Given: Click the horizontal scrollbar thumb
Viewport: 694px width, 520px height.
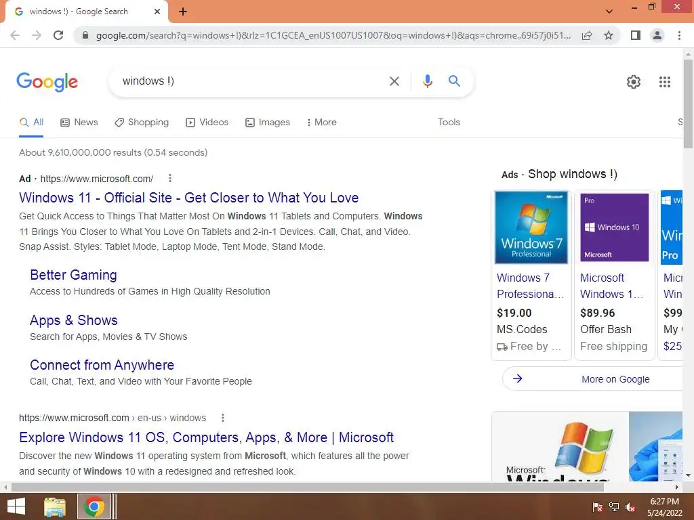Looking at the screenshot, I should 308,487.
